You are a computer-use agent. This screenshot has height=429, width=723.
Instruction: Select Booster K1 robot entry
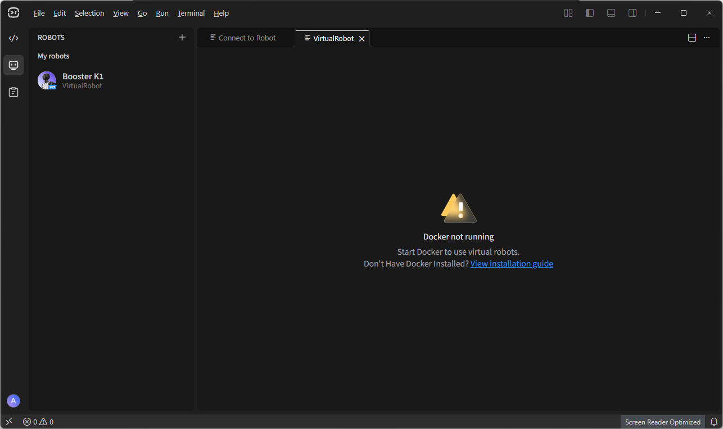pos(111,80)
